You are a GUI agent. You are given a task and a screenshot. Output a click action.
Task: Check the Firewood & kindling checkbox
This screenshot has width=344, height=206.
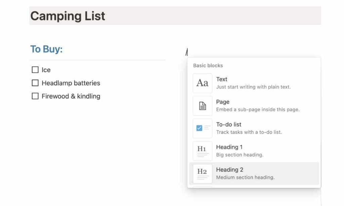[35, 96]
